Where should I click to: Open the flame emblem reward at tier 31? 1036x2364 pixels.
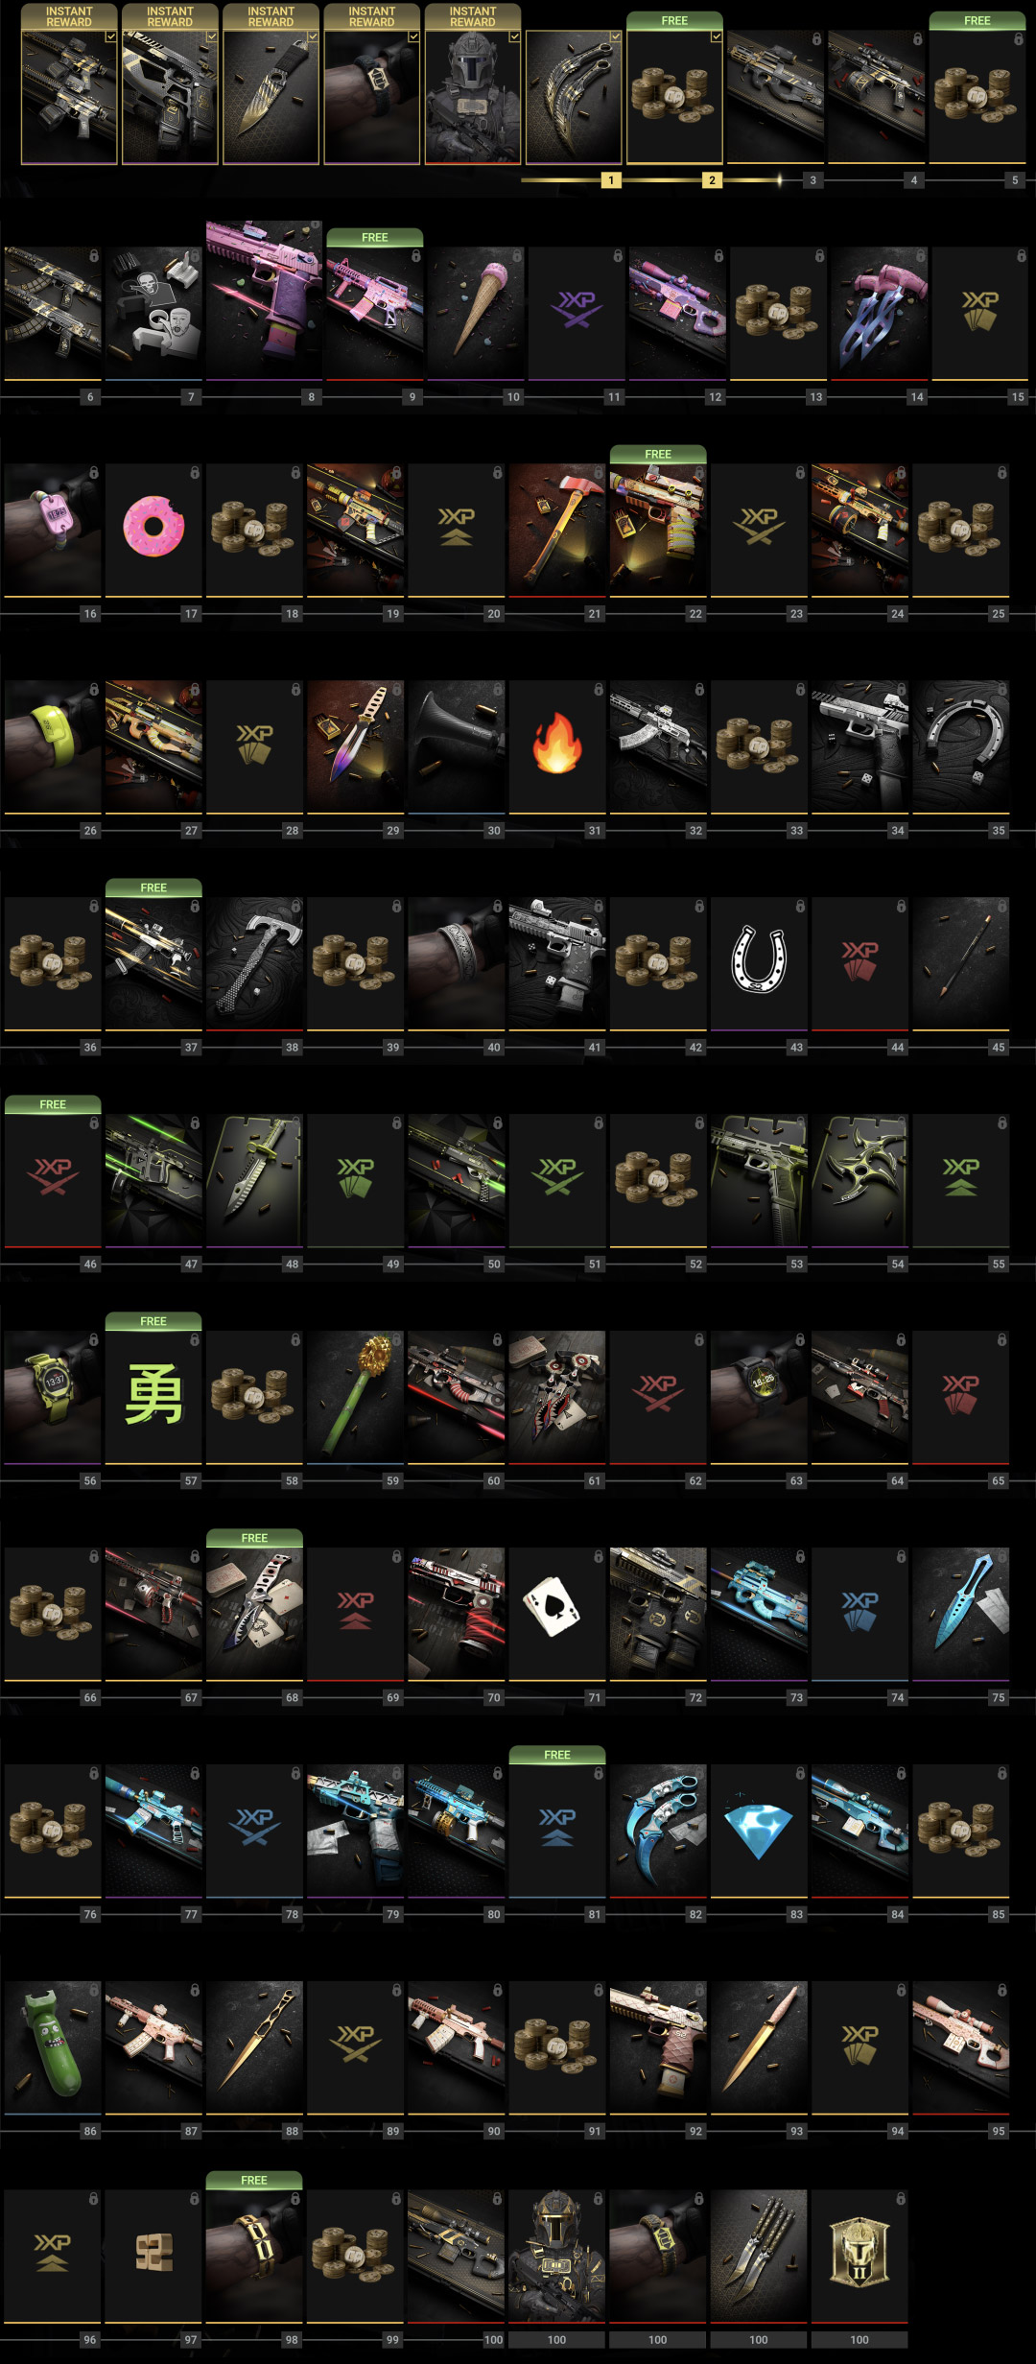(x=557, y=746)
